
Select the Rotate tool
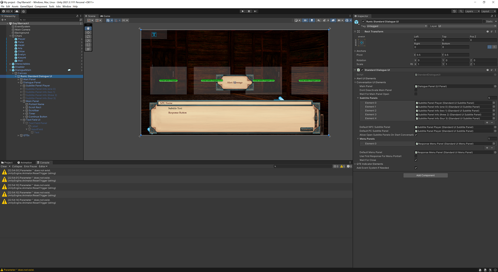click(x=88, y=37)
